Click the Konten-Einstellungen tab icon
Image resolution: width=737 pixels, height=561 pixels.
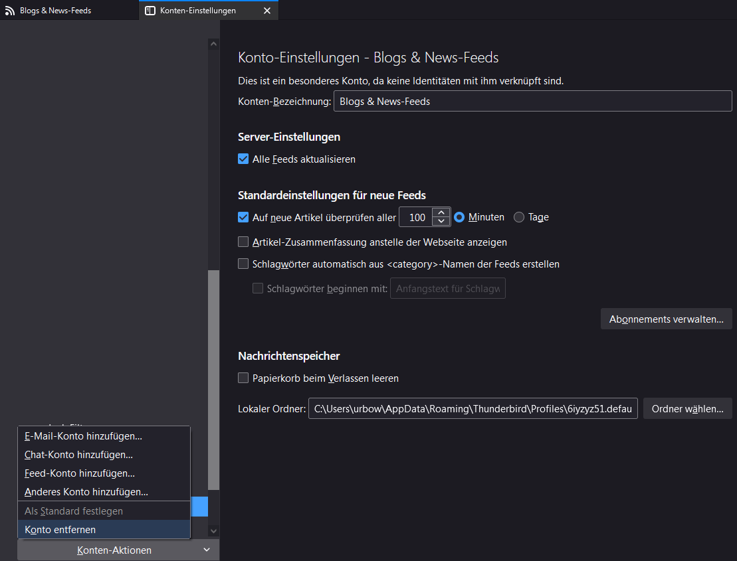[x=150, y=11]
